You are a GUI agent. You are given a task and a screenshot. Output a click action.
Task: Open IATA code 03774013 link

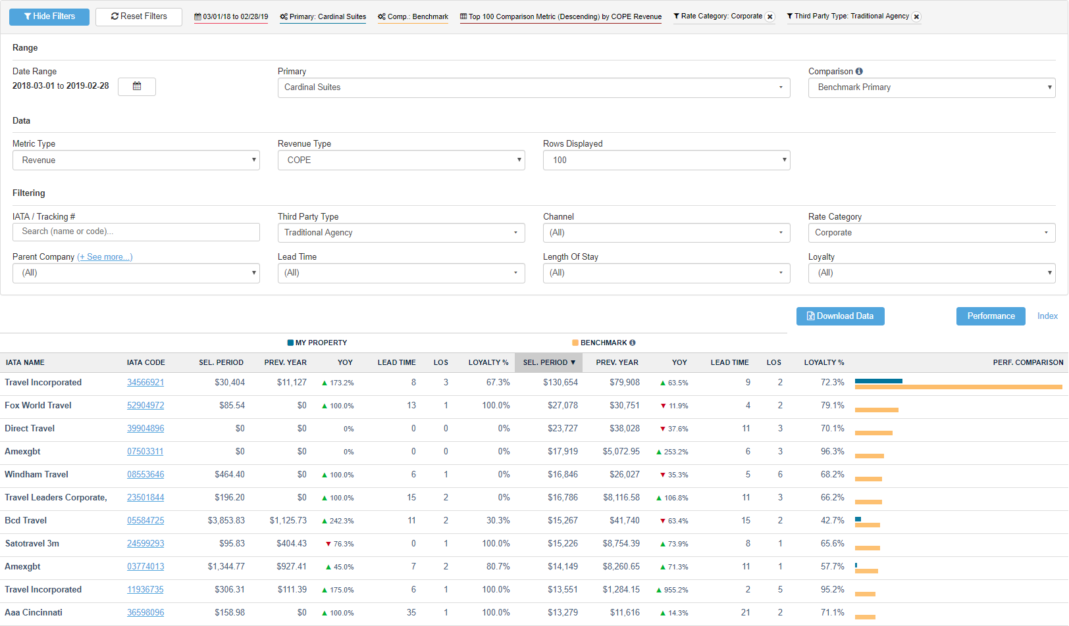click(145, 567)
